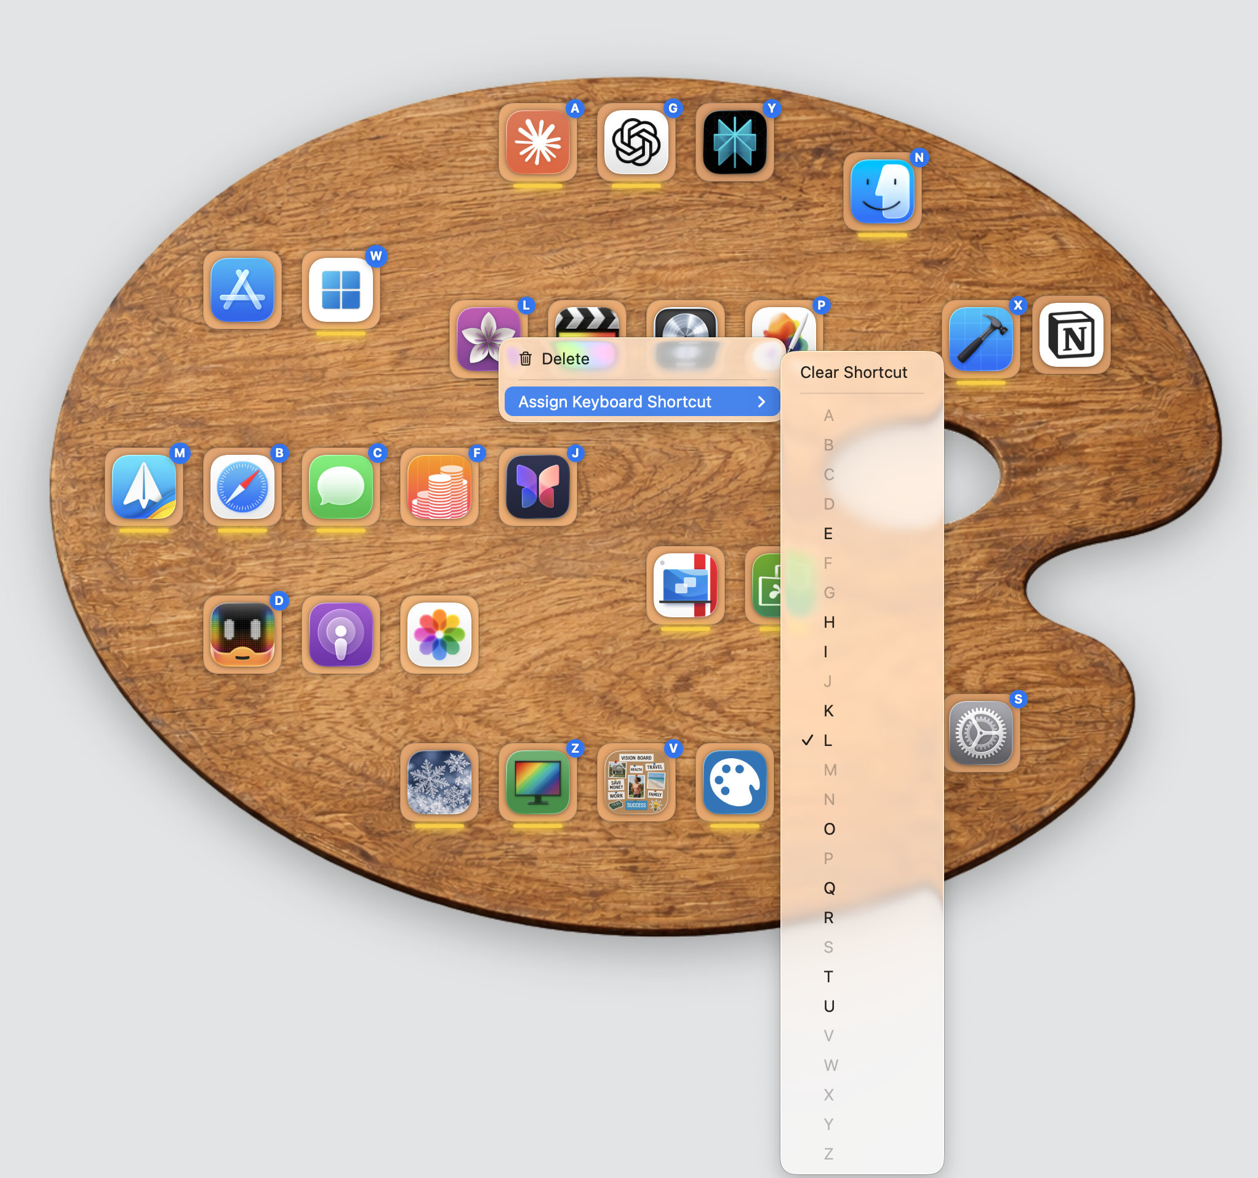
Task: Launch Safari
Action: coord(242,487)
